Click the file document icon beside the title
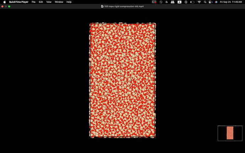 [102, 6]
